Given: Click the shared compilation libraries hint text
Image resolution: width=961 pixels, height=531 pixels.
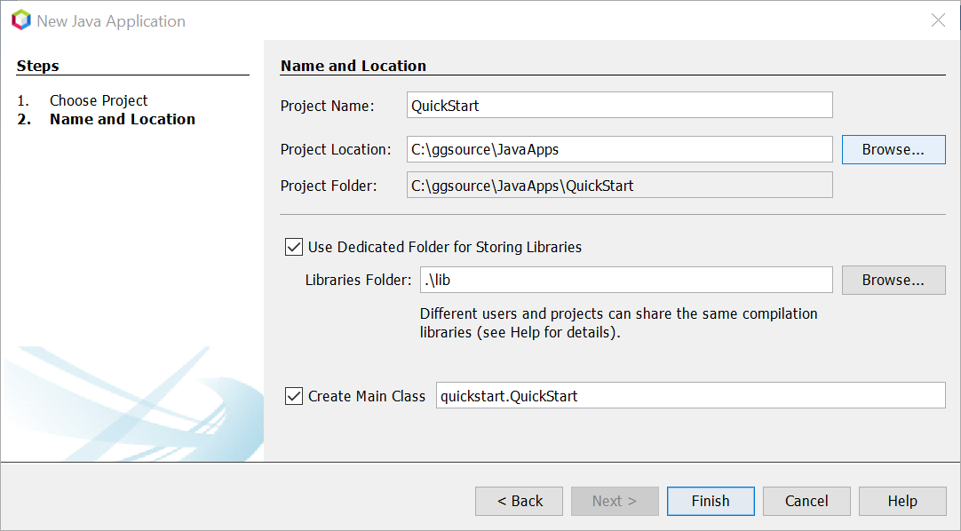Looking at the screenshot, I should point(618,323).
